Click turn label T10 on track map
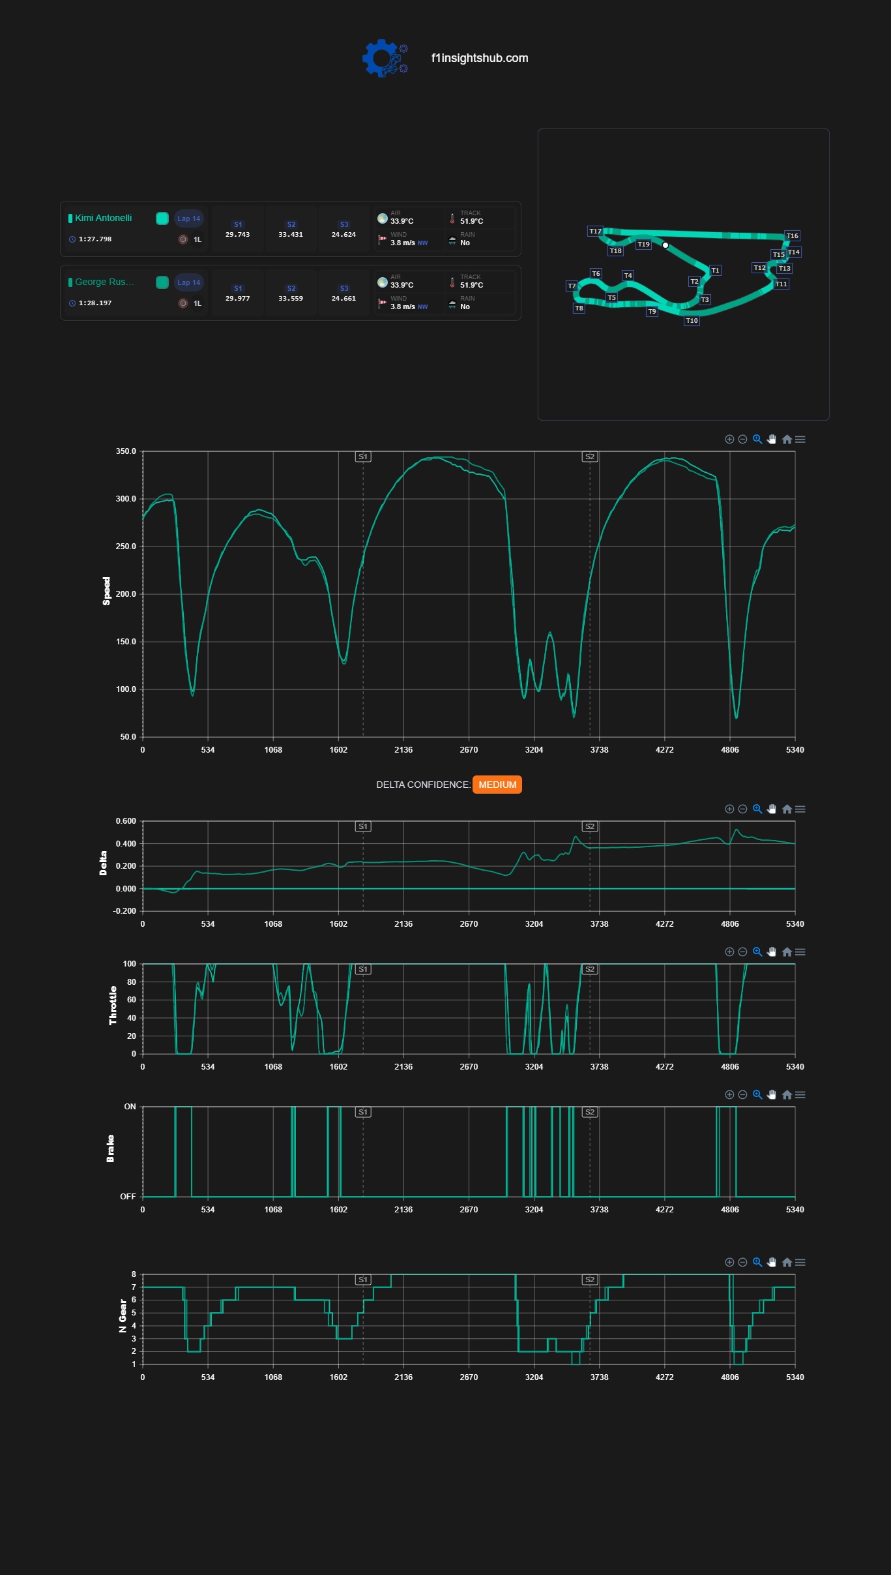This screenshot has width=891, height=1575. [x=692, y=320]
